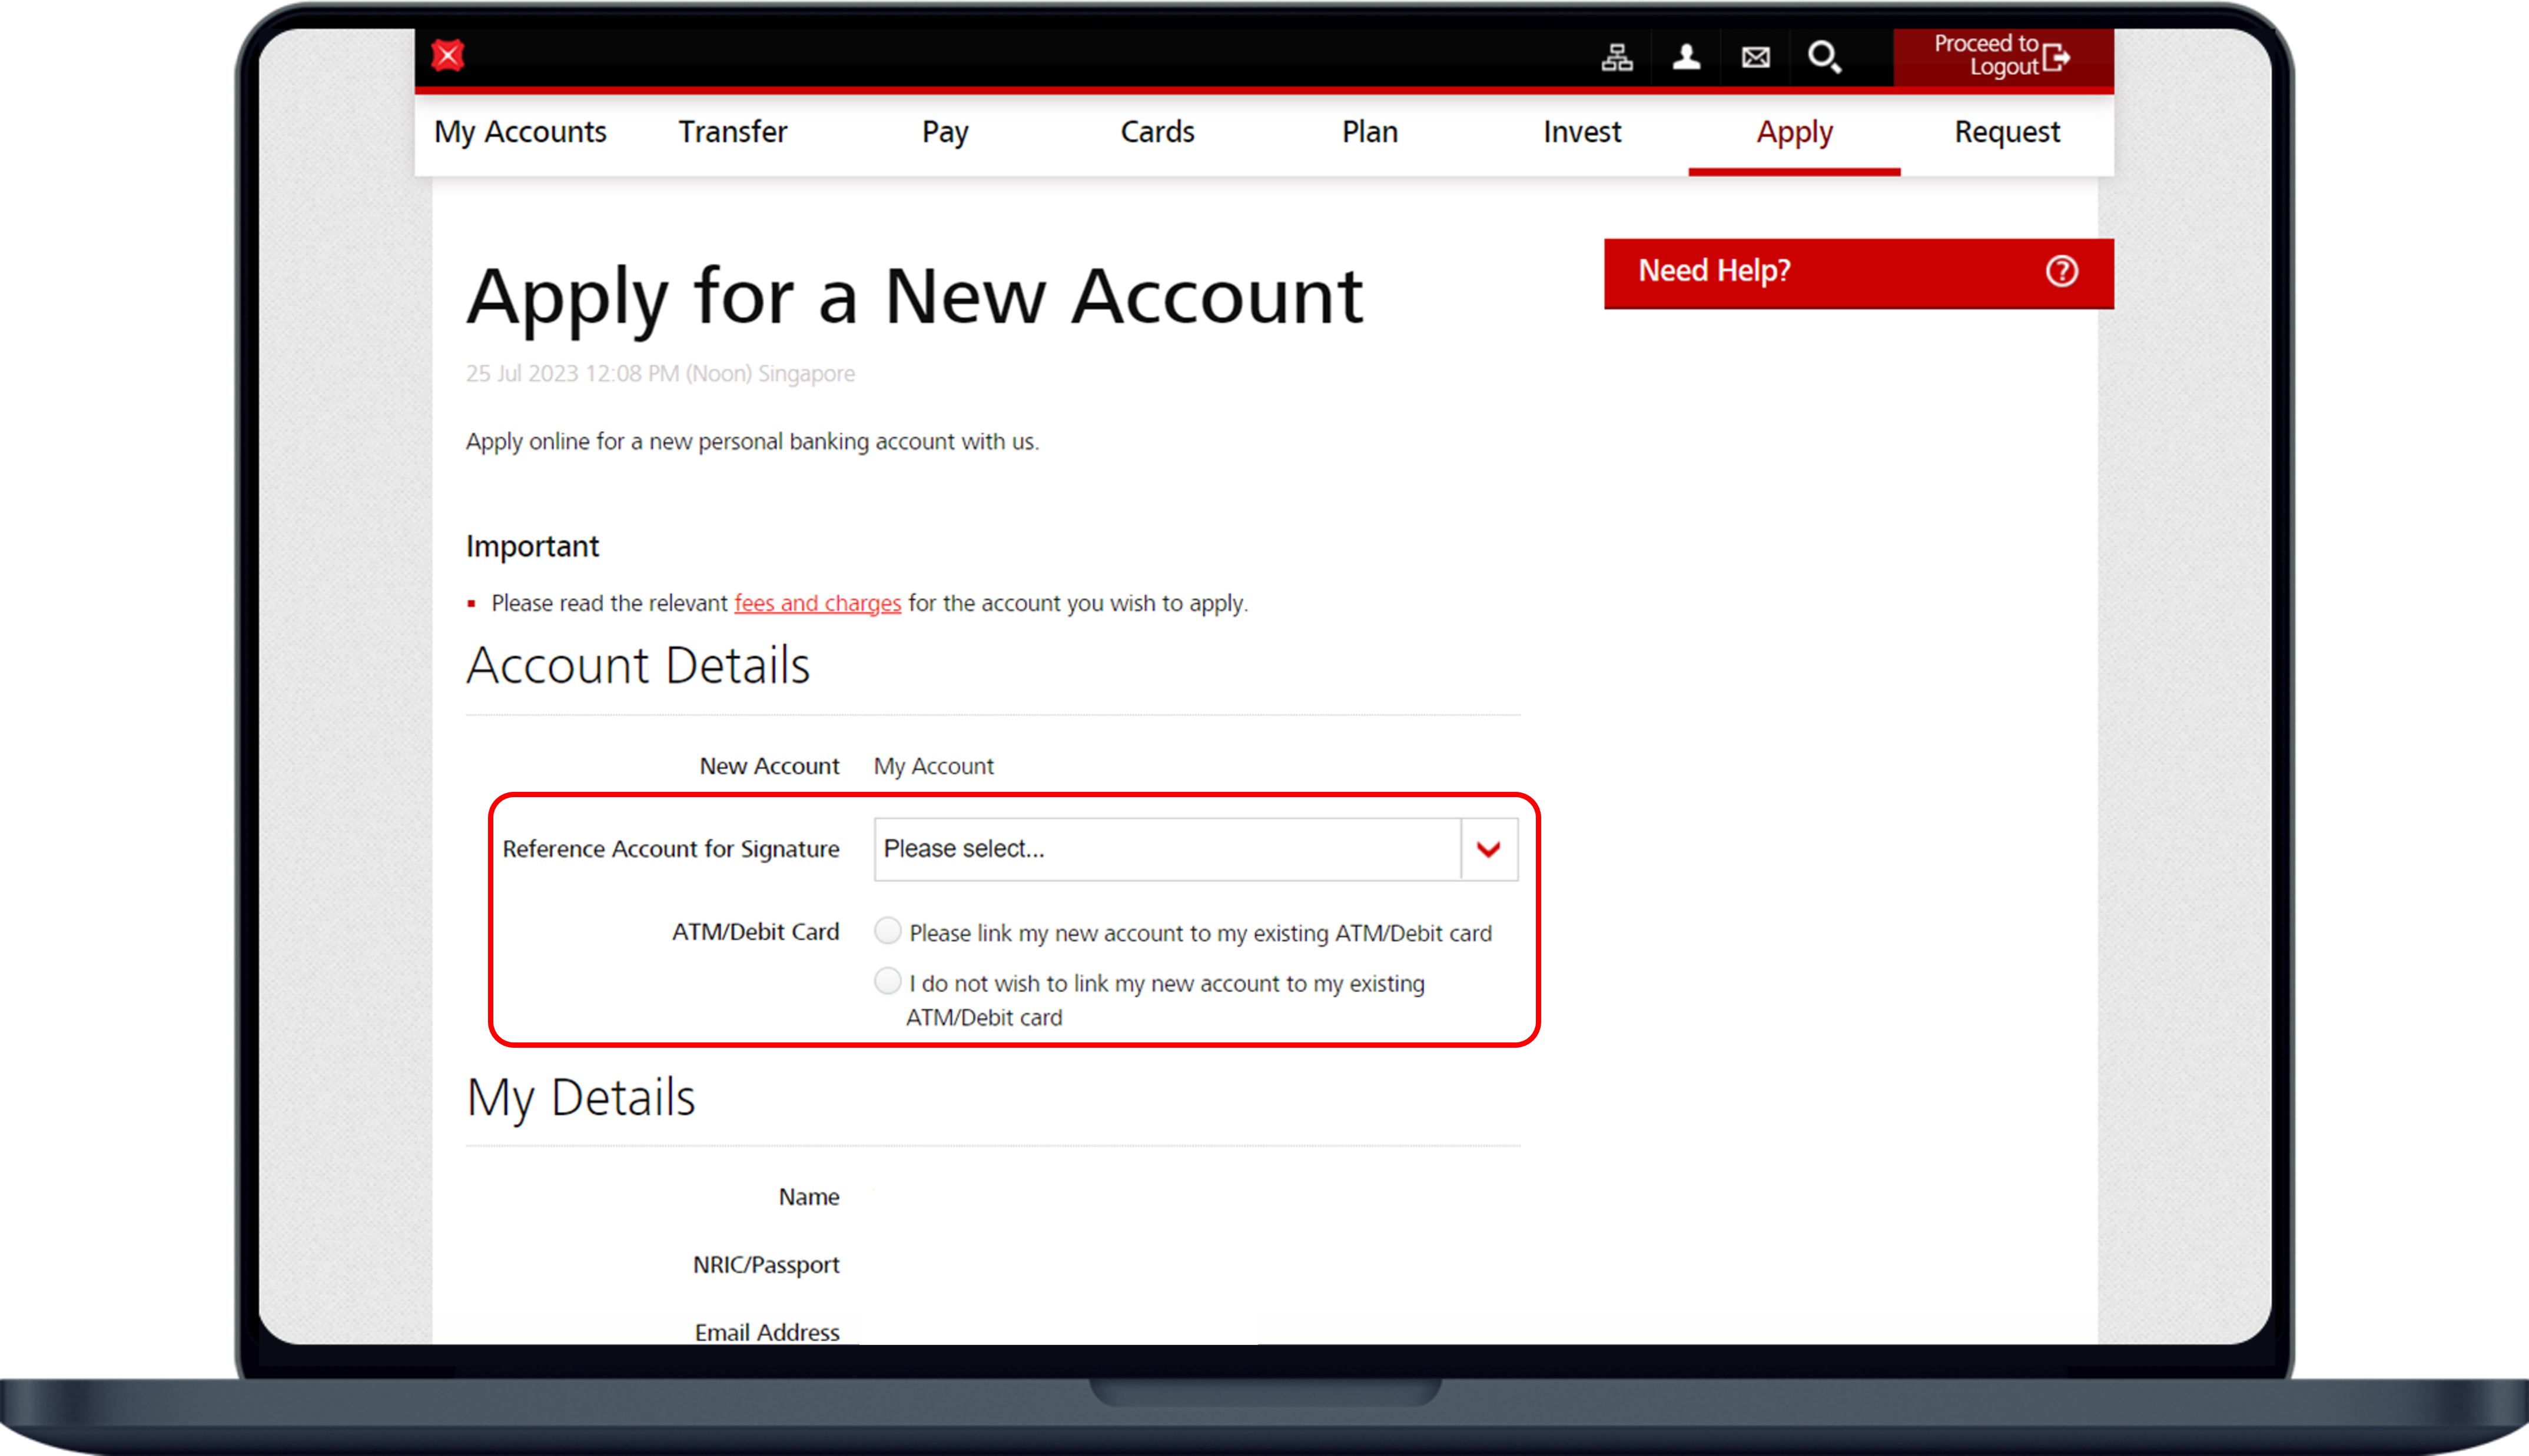This screenshot has height=1456, width=2529.
Task: Select do not wish to link option
Action: pyautogui.click(x=887, y=981)
